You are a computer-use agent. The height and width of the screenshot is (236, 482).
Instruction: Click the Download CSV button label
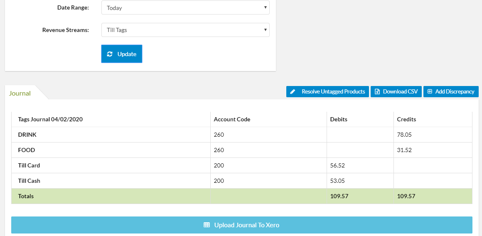pos(400,91)
